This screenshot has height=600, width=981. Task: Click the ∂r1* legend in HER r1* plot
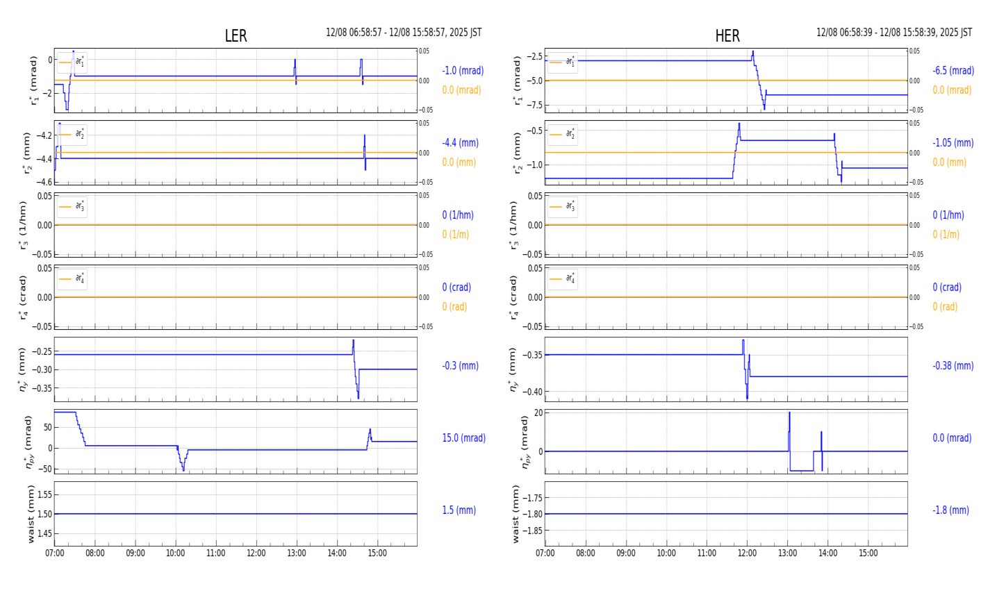coord(562,62)
